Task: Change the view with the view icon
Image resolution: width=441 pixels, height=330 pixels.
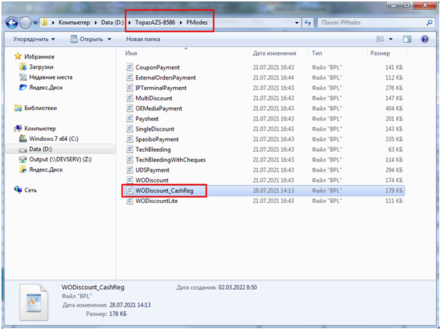Action: point(380,39)
